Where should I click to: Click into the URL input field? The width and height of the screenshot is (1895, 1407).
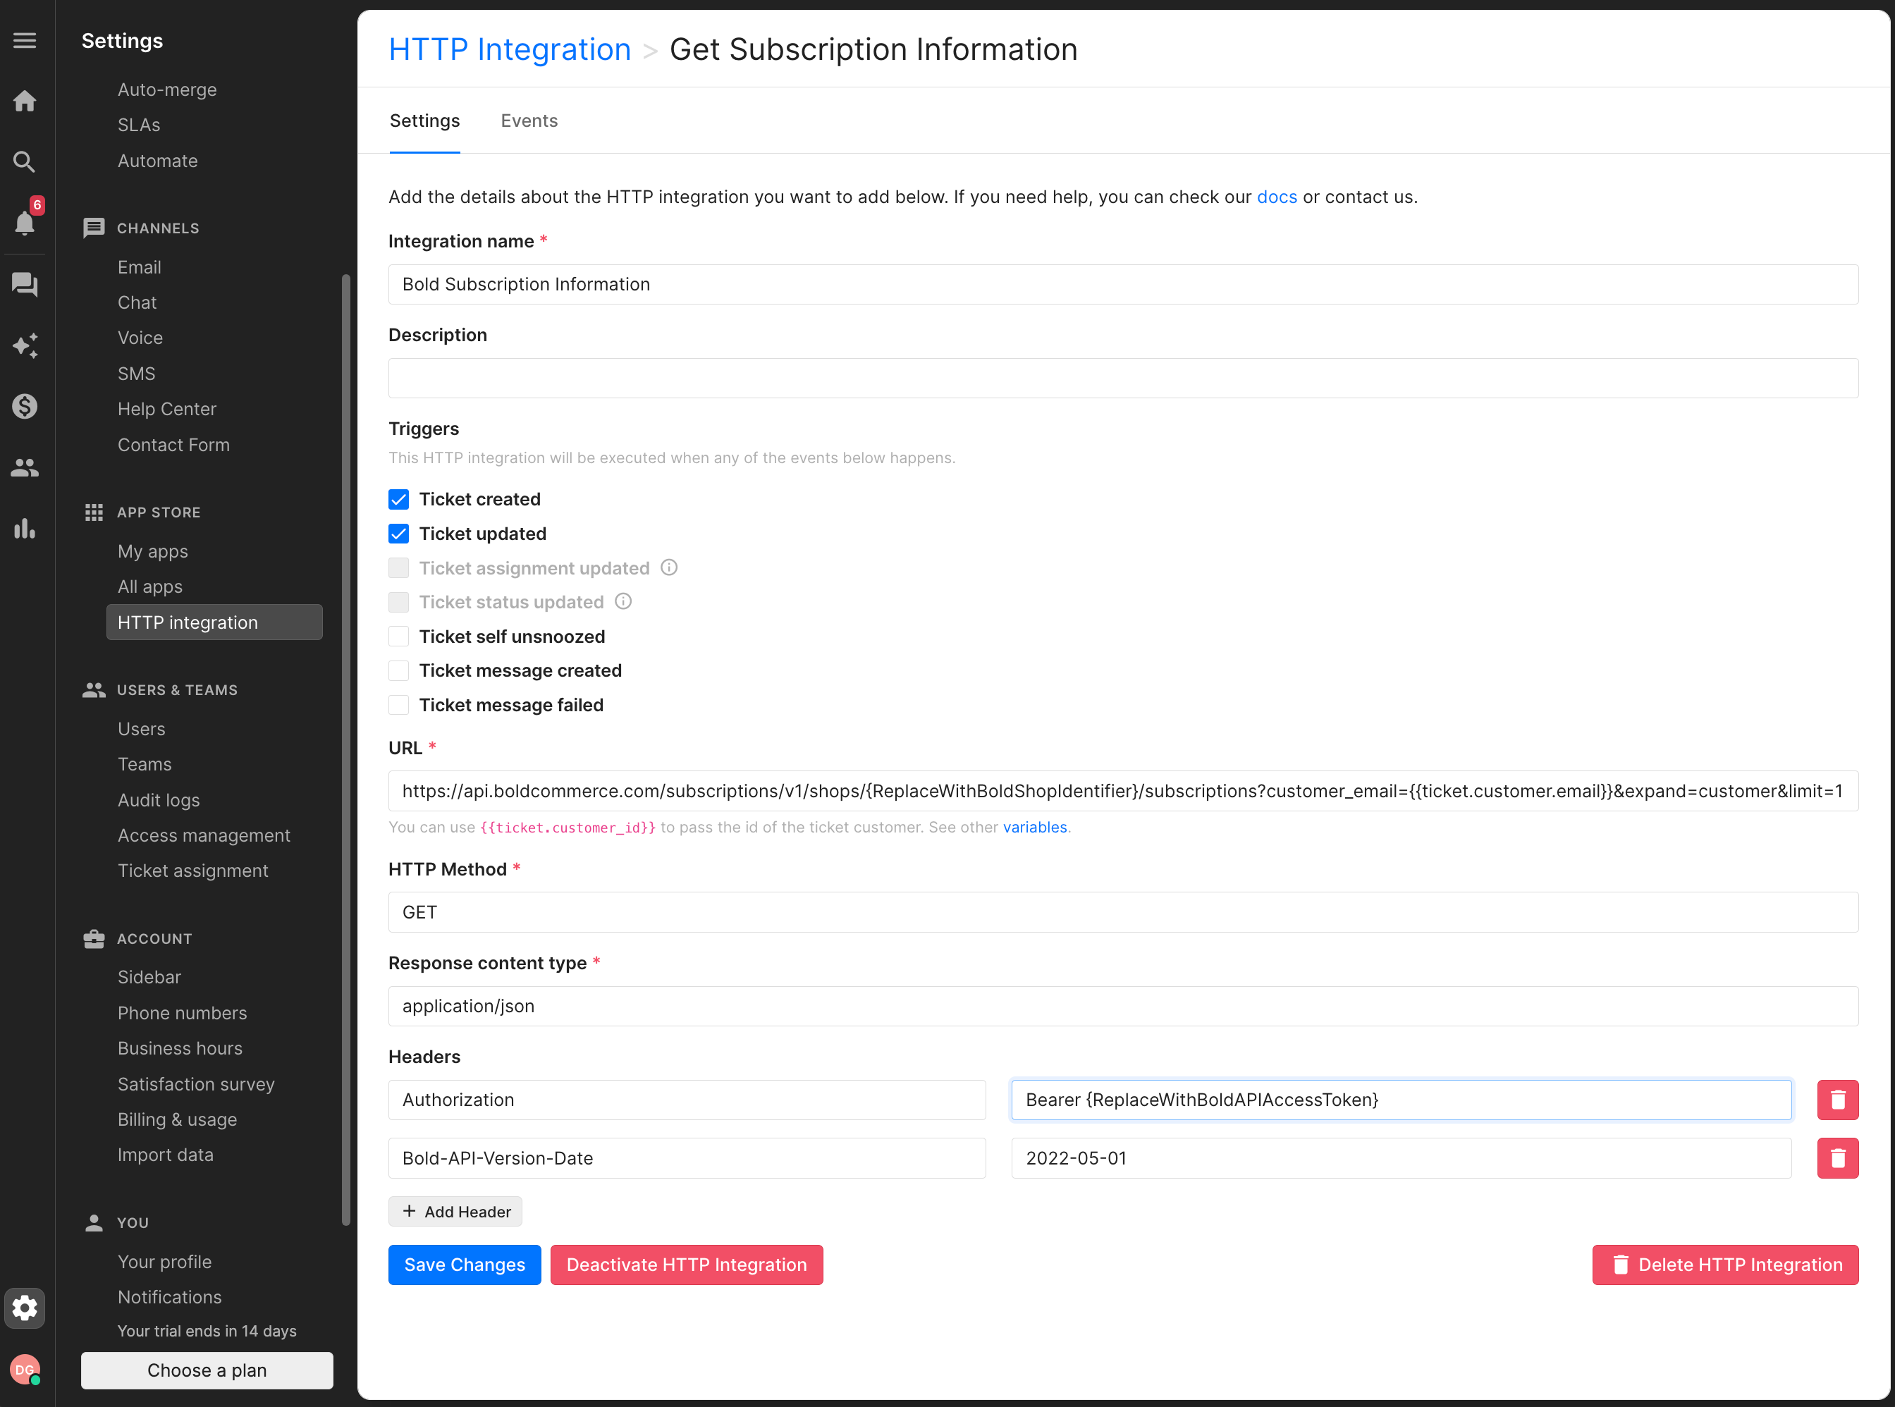[x=1122, y=791]
